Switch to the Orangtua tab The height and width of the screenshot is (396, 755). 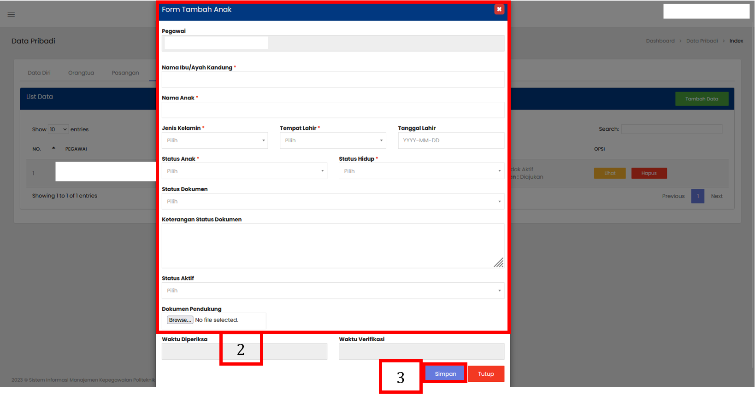81,73
